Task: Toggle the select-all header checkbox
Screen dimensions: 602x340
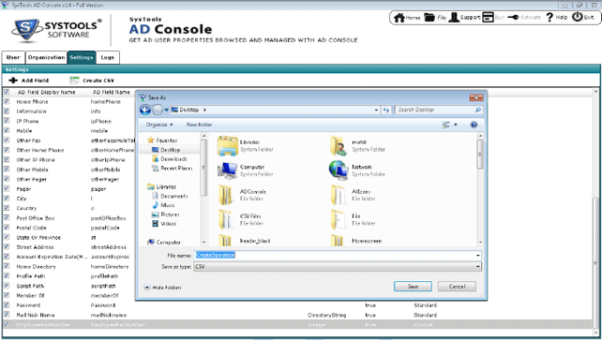Action: coord(7,92)
